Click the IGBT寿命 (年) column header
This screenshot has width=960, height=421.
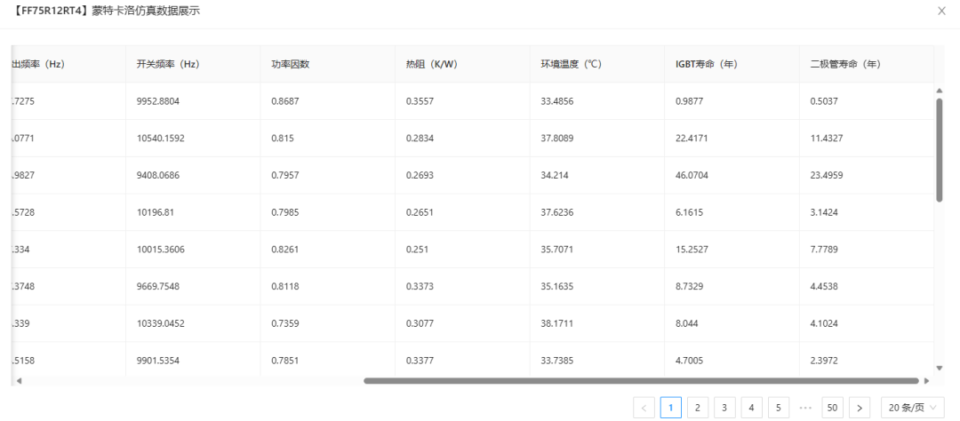(706, 64)
